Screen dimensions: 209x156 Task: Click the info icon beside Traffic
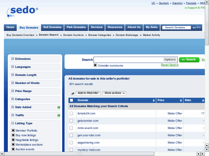click(x=59, y=116)
